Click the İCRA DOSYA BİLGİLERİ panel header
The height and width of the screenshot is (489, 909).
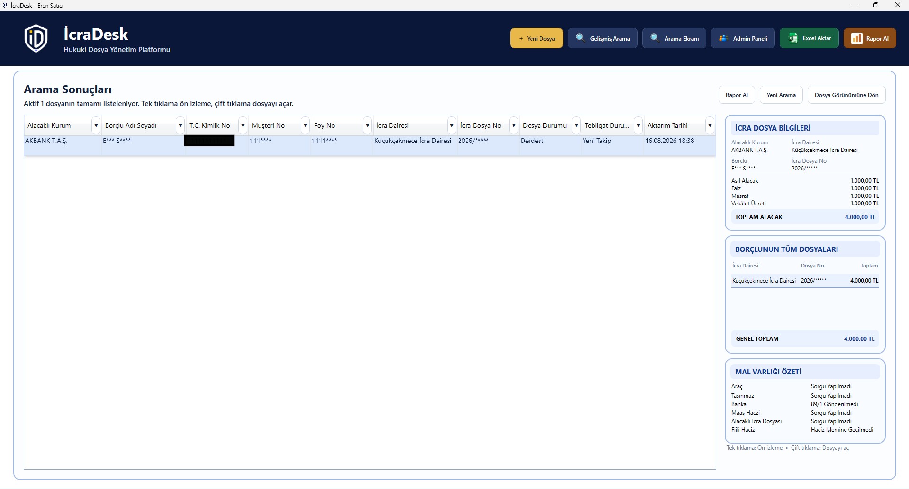(805, 128)
